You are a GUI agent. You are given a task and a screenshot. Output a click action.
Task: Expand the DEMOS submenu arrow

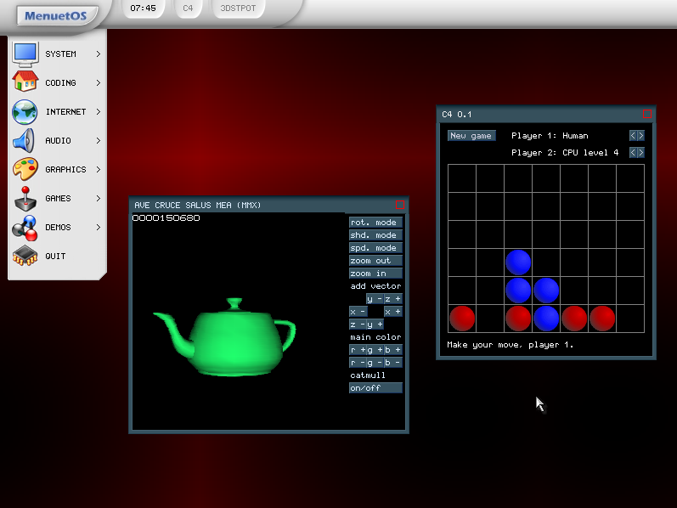[99, 227]
